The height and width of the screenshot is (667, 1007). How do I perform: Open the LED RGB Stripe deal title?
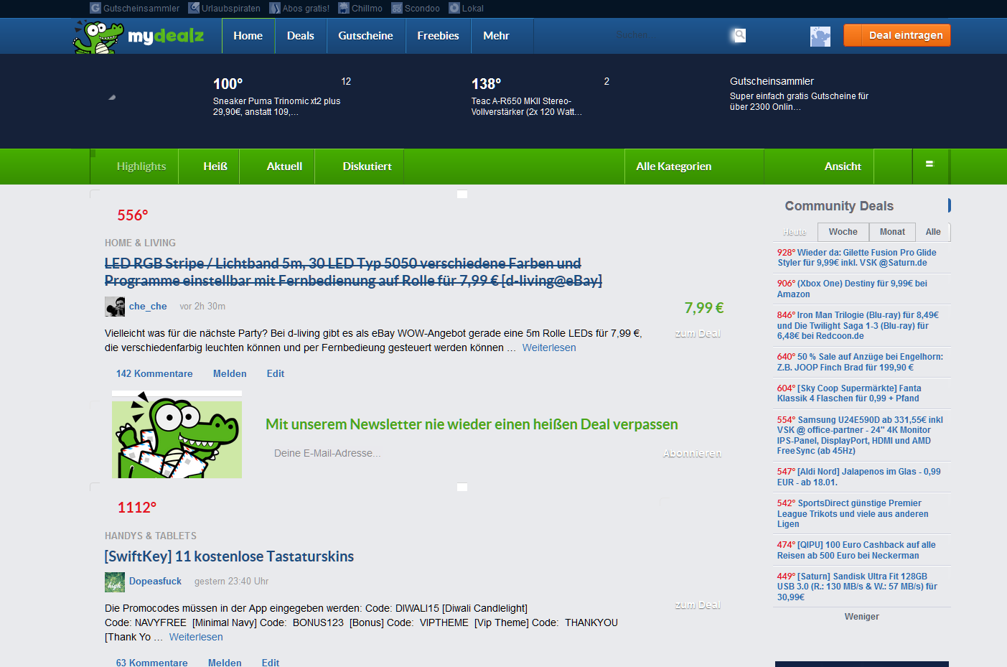353,272
